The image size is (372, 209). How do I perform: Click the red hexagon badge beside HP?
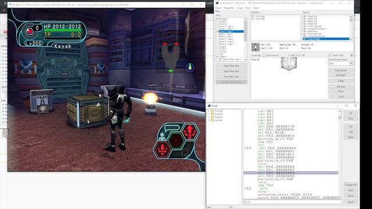pos(30,31)
